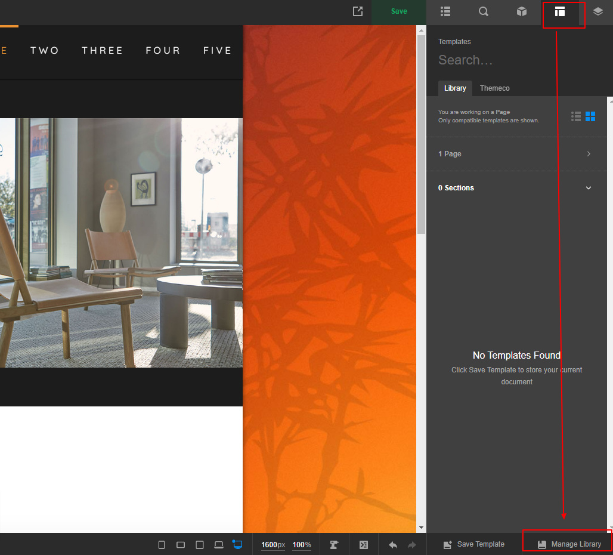The image size is (613, 555).
Task: Open the code editor icon in bottom bar
Action: click(364, 544)
